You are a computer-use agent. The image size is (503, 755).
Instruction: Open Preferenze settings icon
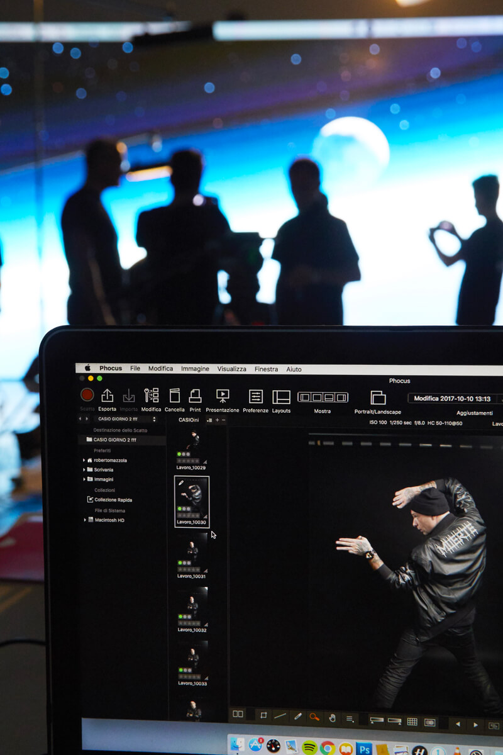click(256, 396)
